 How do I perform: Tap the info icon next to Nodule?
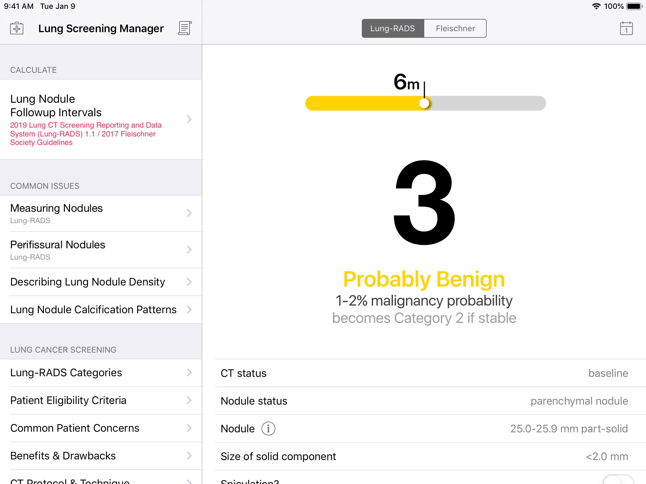coord(268,429)
